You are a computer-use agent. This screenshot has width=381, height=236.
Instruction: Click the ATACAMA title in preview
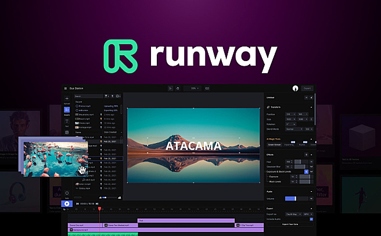point(193,146)
